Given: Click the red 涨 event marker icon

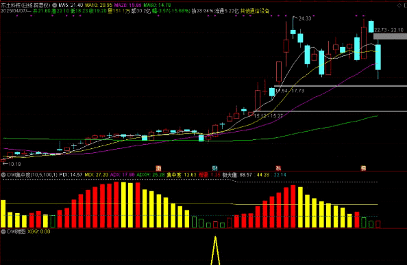Looking at the screenshot, I should pyautogui.click(x=278, y=168).
